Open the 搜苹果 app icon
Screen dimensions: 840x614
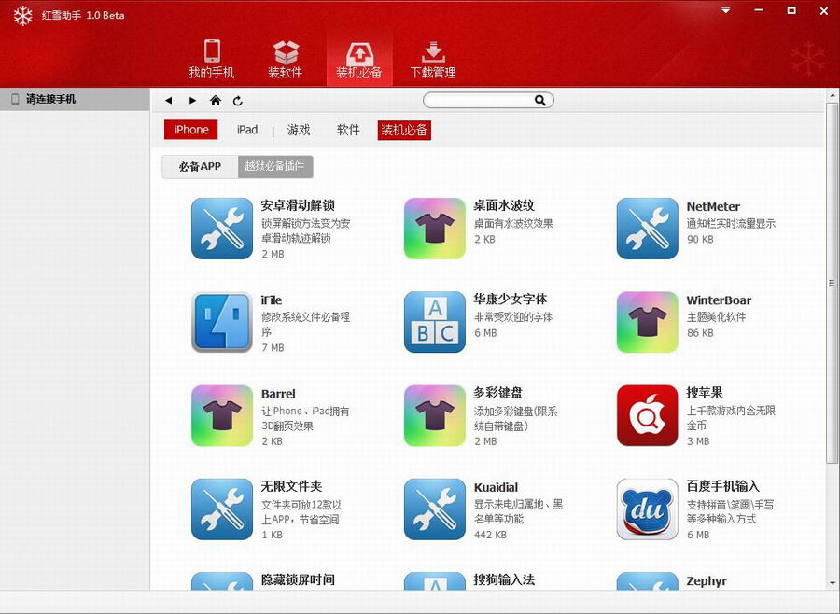pos(647,416)
